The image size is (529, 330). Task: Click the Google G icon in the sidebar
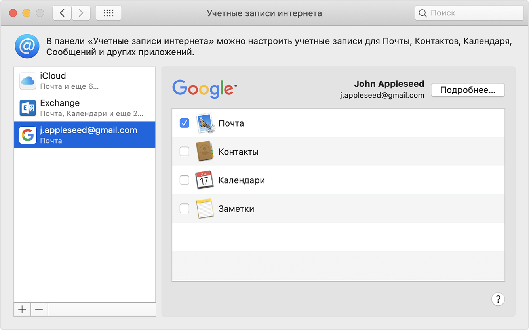28,135
